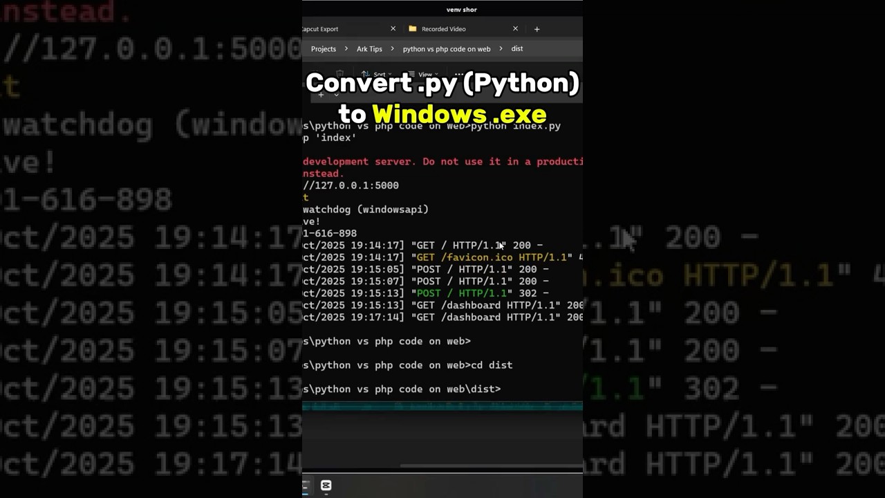Go to the Projects breadcrumb folder

[x=323, y=49]
